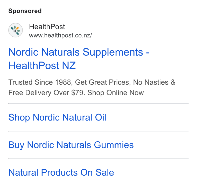Click the word 'Oil' in the first sitelink

click(x=101, y=117)
